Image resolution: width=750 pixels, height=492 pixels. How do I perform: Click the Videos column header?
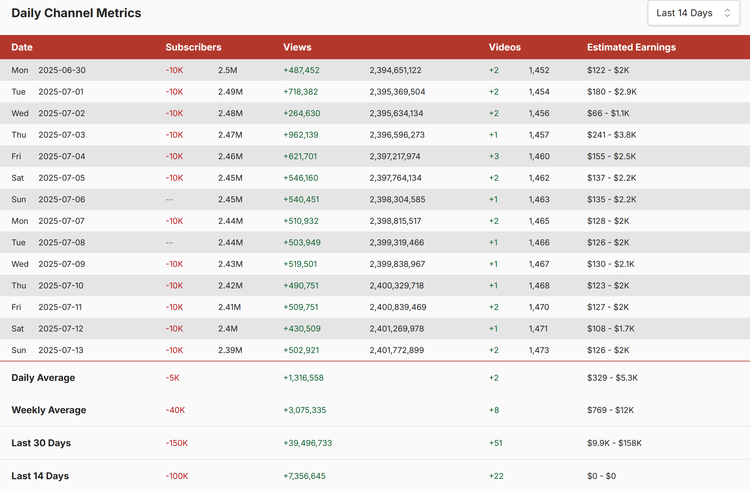click(x=504, y=47)
